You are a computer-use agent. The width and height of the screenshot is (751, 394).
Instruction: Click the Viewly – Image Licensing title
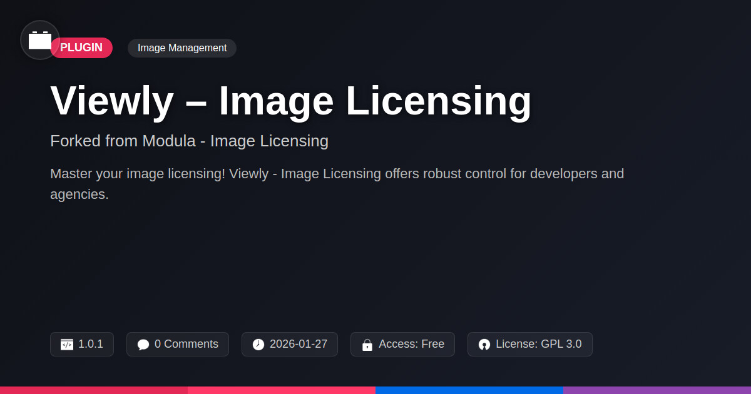[x=291, y=101]
